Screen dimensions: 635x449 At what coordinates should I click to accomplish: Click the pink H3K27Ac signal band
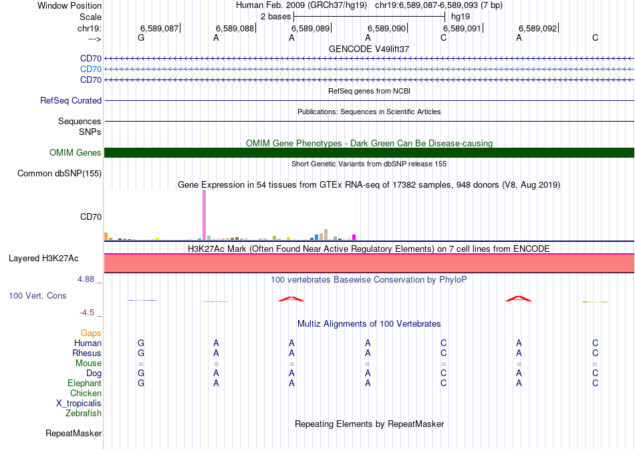point(369,263)
